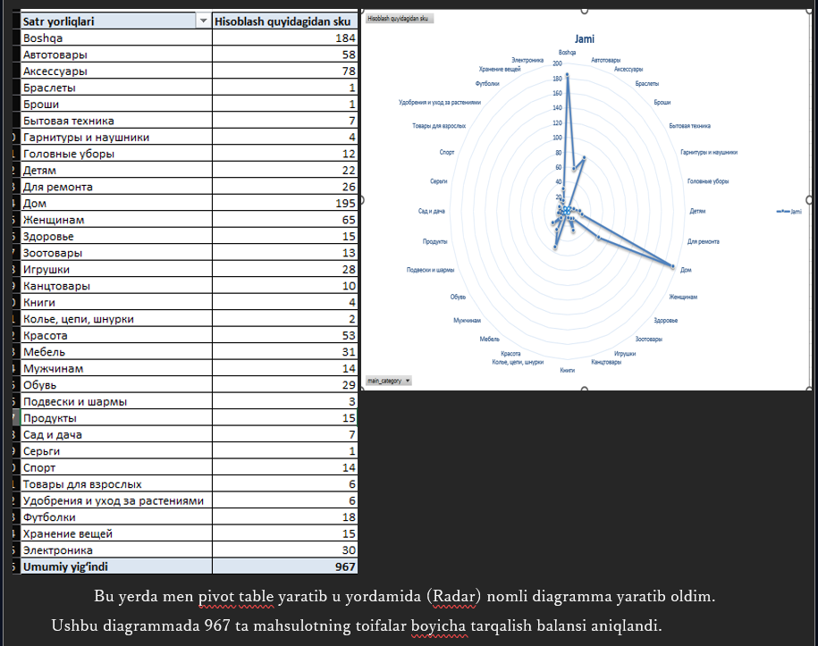Select the Аксессуары row label cell
This screenshot has height=646, width=818.
[116, 71]
